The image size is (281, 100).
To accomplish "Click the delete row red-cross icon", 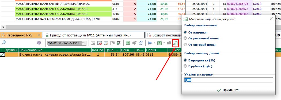I will click(x=100, y=43).
